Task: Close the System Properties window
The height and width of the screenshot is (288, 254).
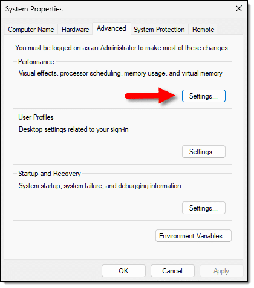Action: pos(239,8)
